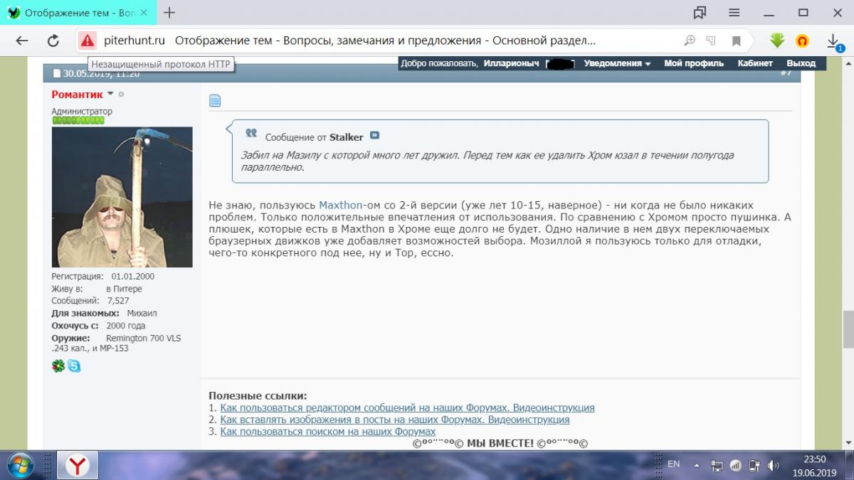Bookmark this page using address bar icon
The image size is (854, 480).
click(x=737, y=41)
